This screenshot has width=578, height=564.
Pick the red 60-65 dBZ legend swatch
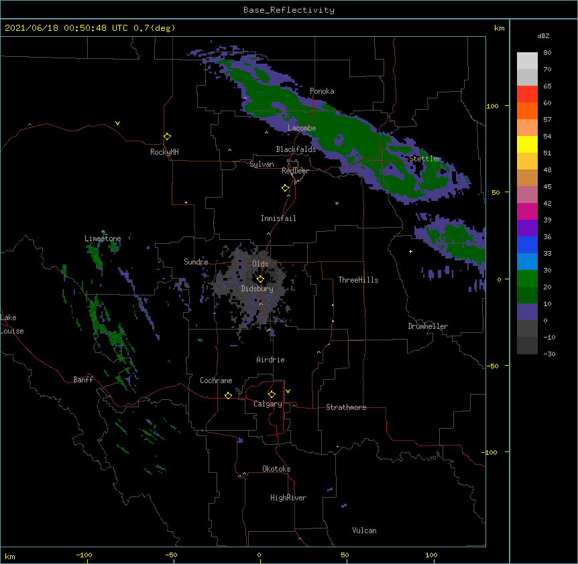pos(527,94)
